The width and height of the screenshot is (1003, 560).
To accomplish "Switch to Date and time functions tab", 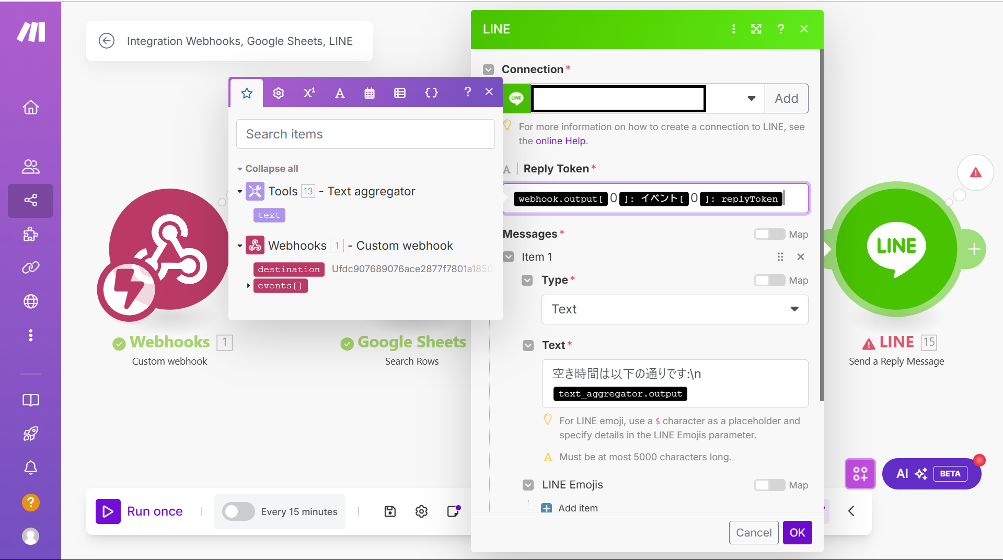I will pos(370,93).
